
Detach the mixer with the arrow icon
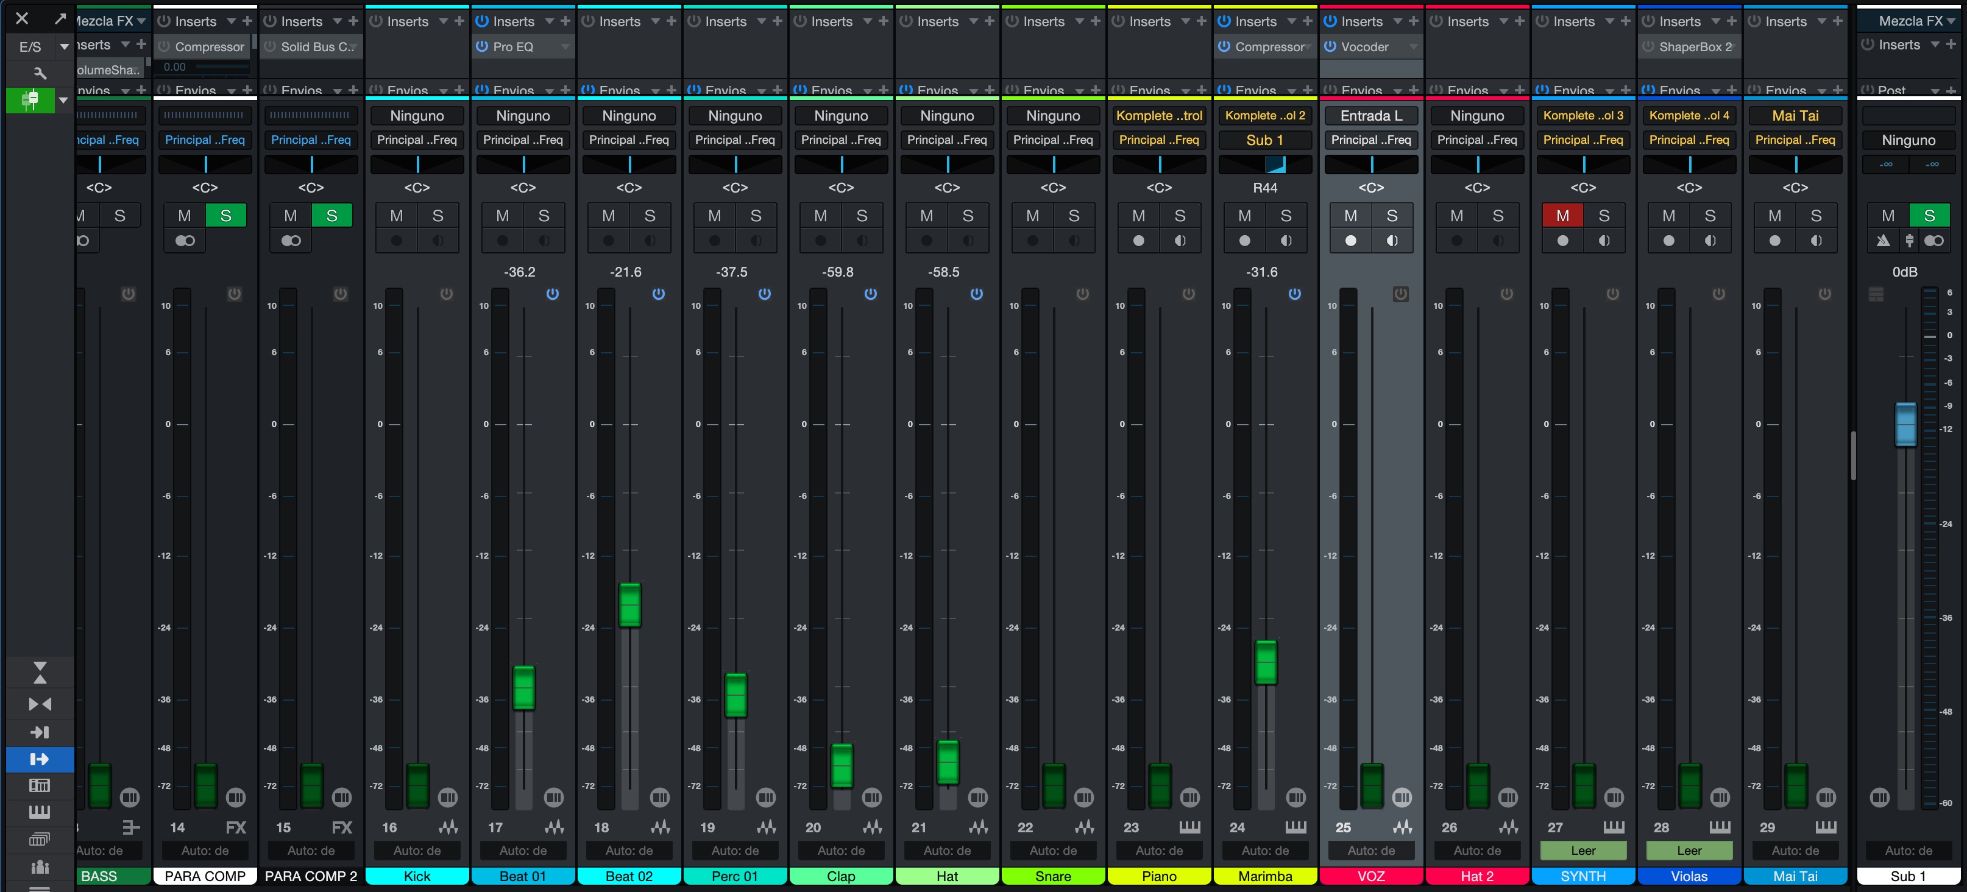pyautogui.click(x=60, y=18)
